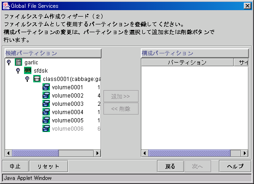Select volume0005 partition
The image size is (254, 184).
point(67,121)
